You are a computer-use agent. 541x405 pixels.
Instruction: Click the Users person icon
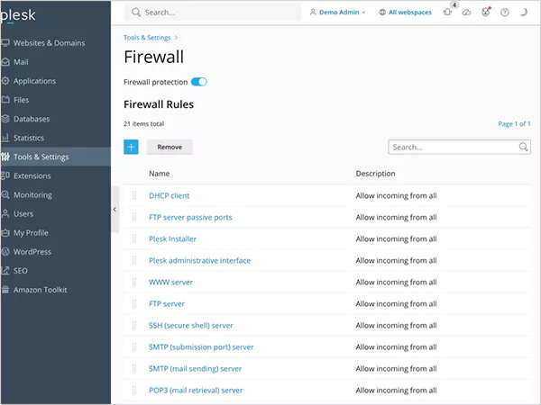(x=5, y=214)
